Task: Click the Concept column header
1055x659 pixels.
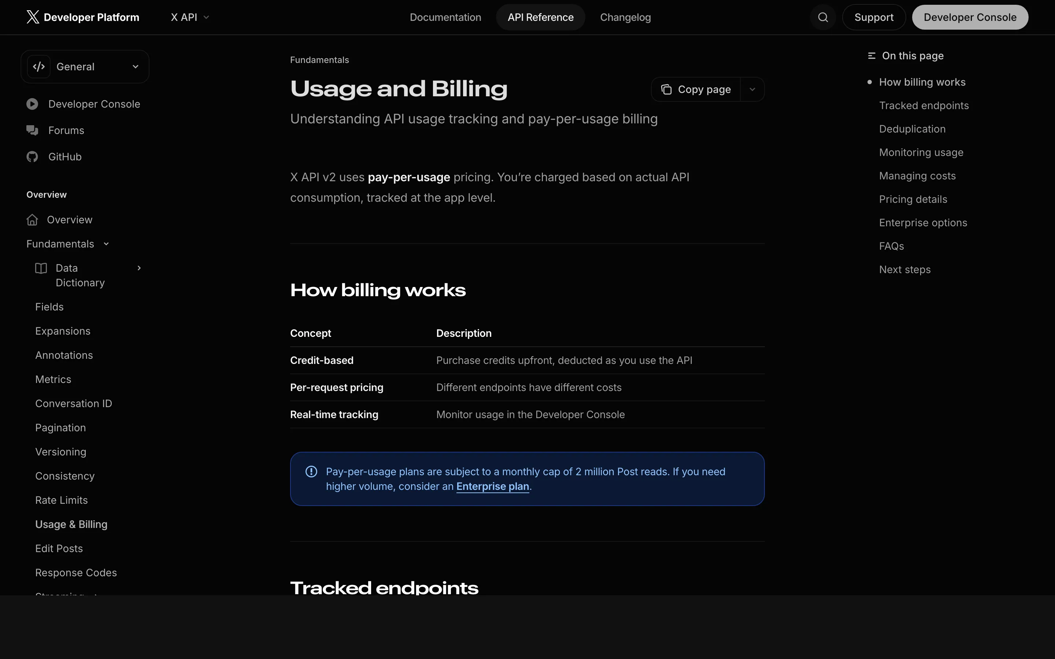Action: pos(310,334)
